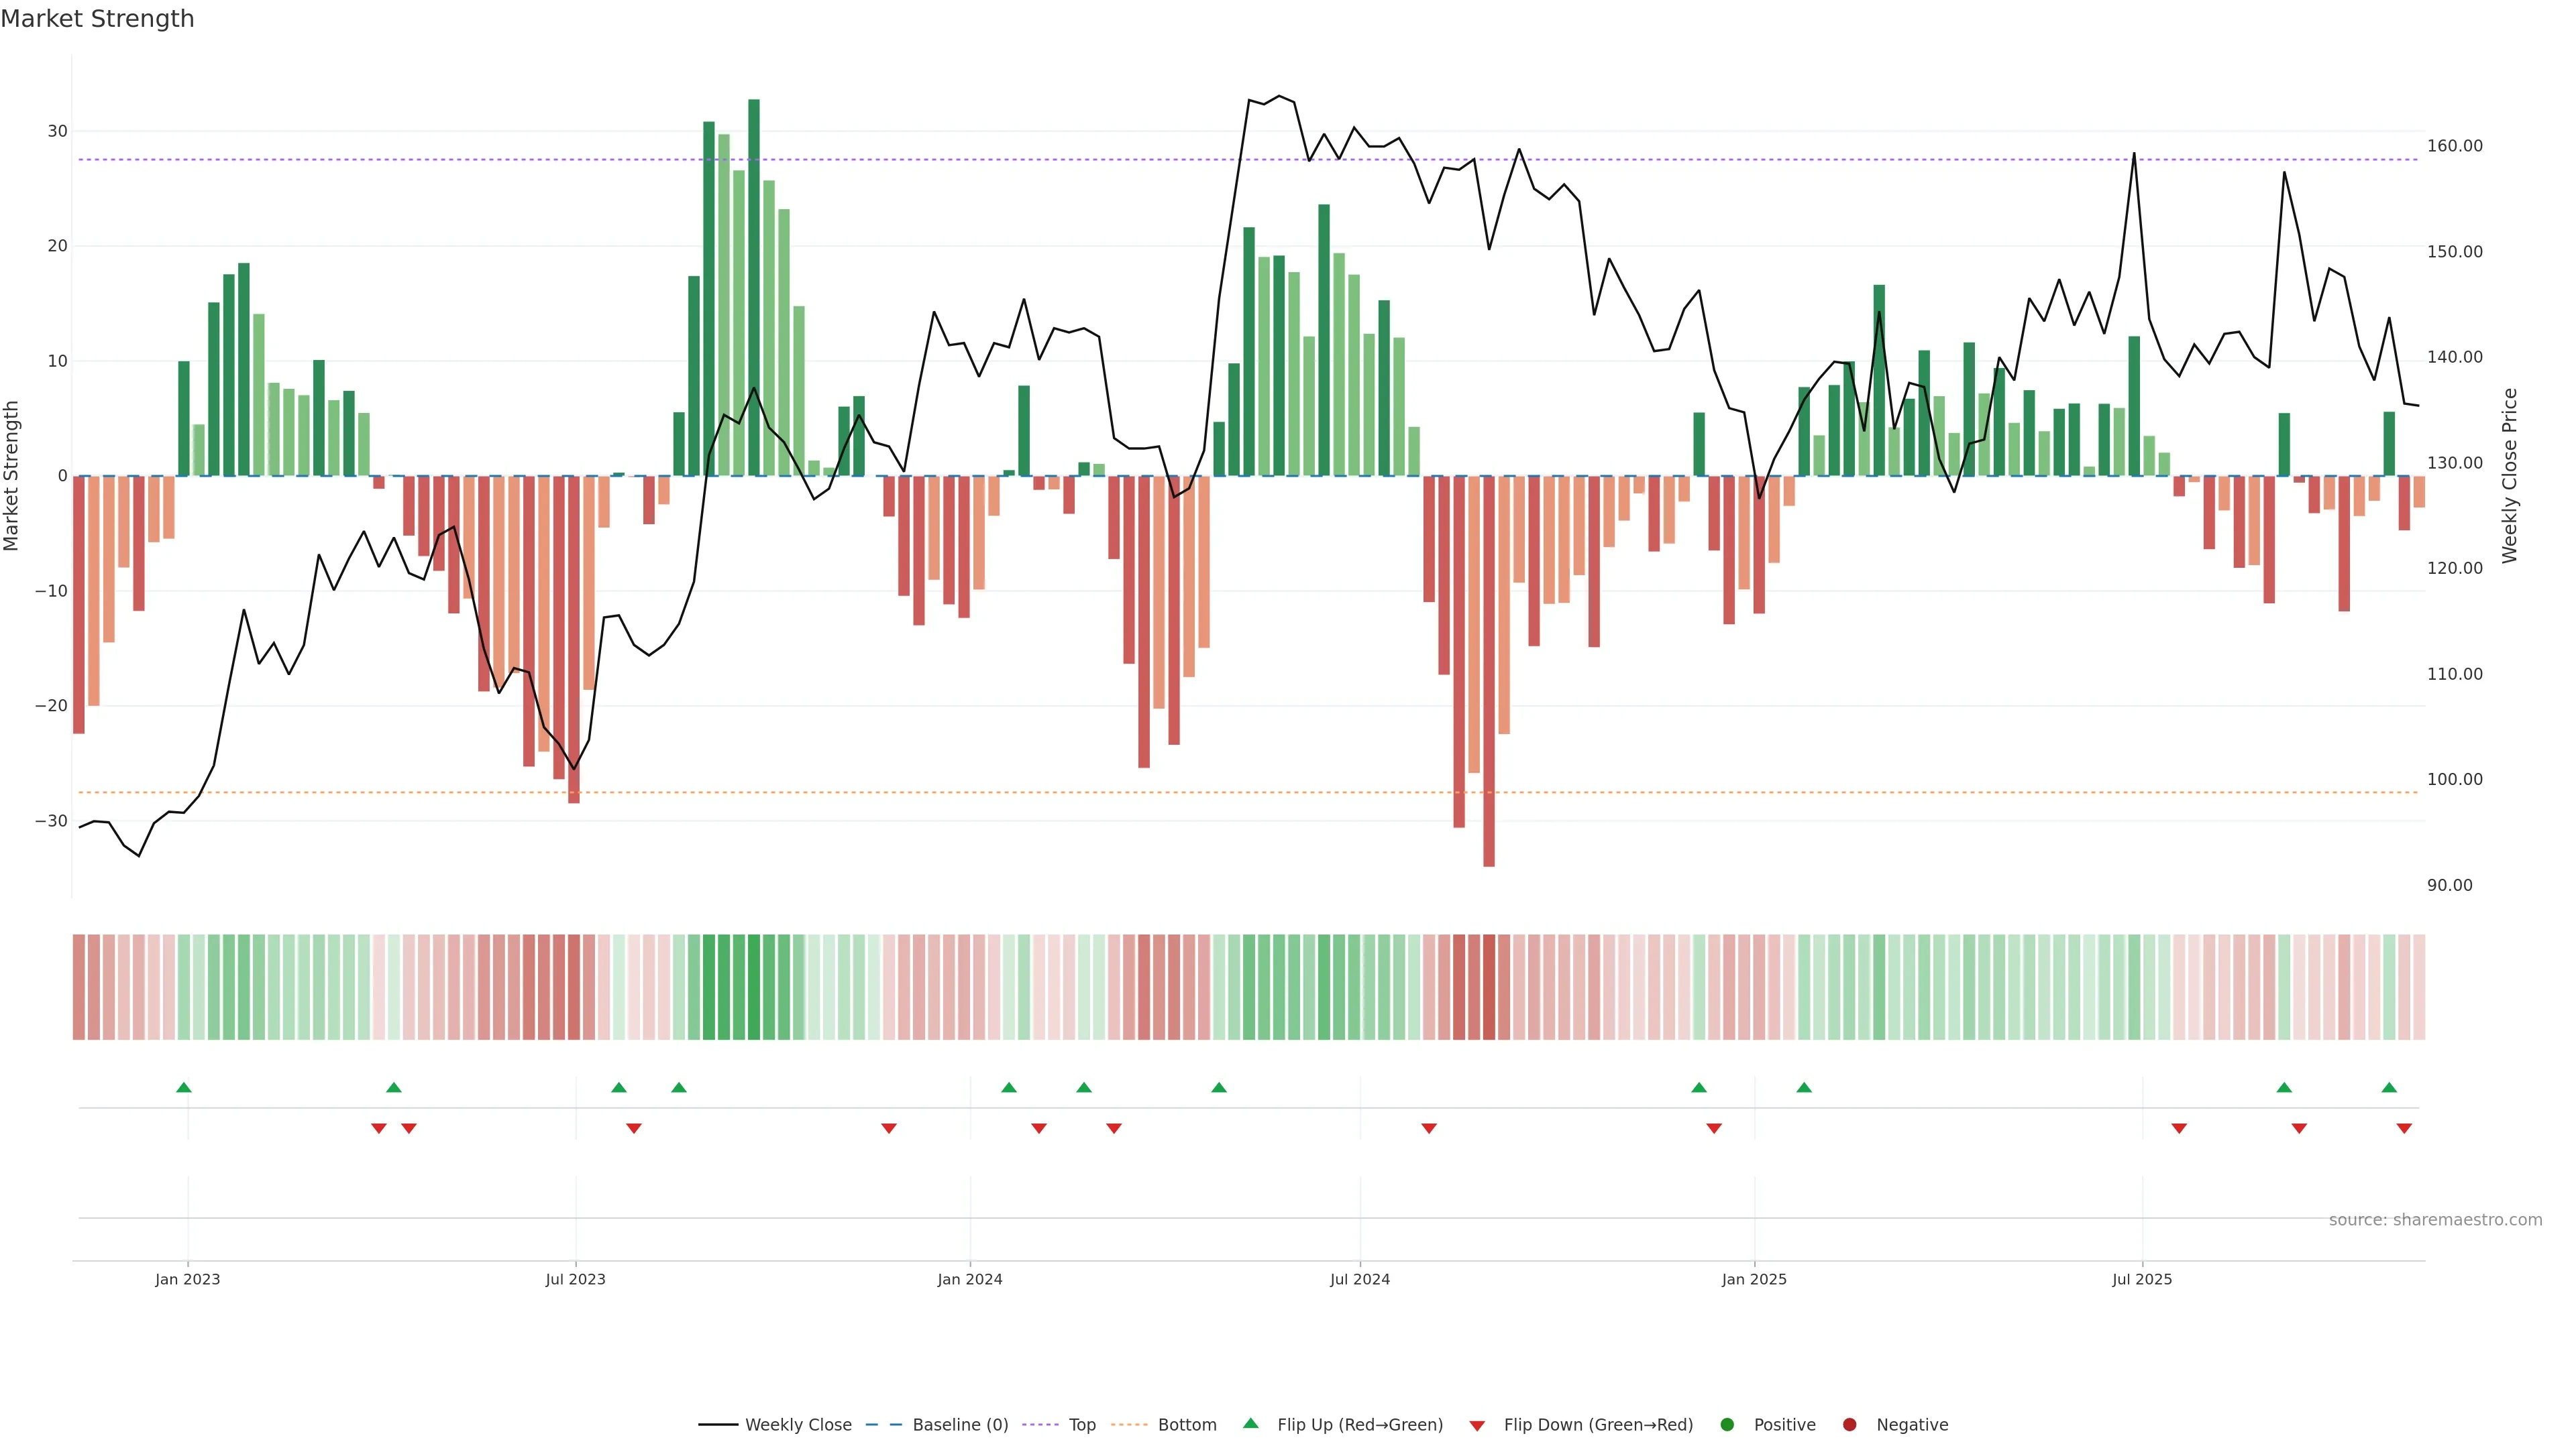Click the Positive green circle legend icon
2576x1448 pixels.
[1727, 1424]
